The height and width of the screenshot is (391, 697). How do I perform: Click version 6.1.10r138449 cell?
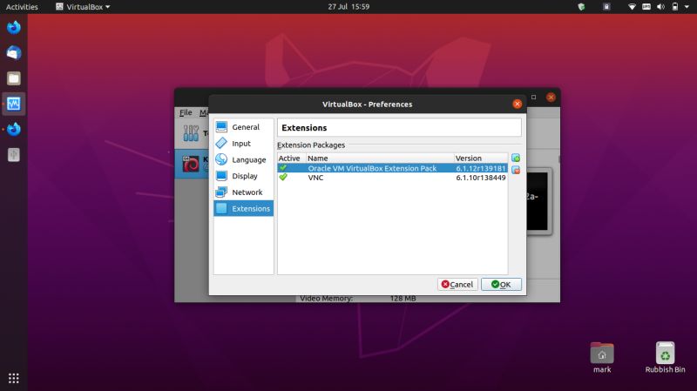pyautogui.click(x=481, y=178)
